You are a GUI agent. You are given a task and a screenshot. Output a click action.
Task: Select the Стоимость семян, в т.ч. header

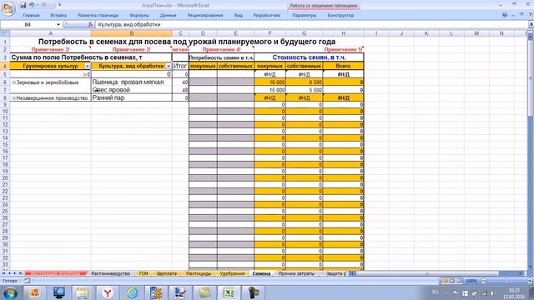pyautogui.click(x=309, y=57)
